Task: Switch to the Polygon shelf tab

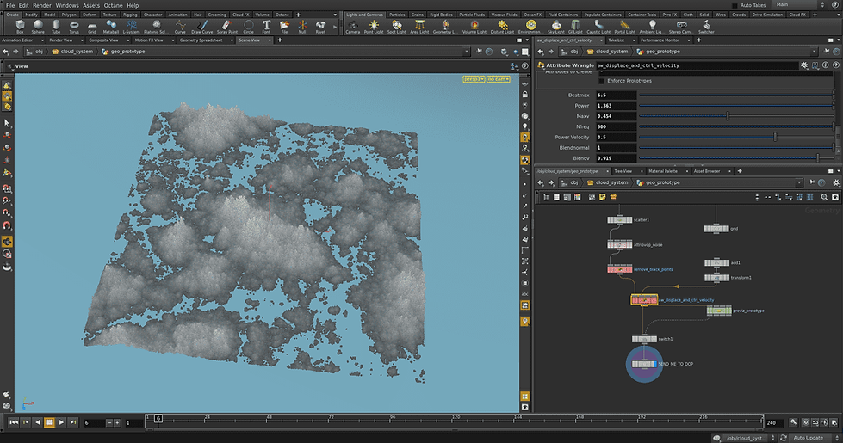Action: [69, 15]
